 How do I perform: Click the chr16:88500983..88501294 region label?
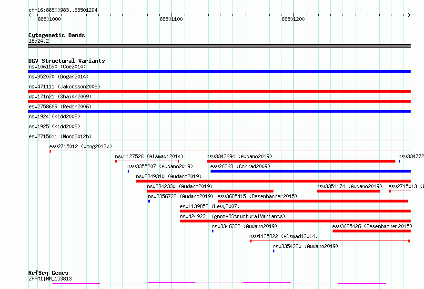click(63, 10)
